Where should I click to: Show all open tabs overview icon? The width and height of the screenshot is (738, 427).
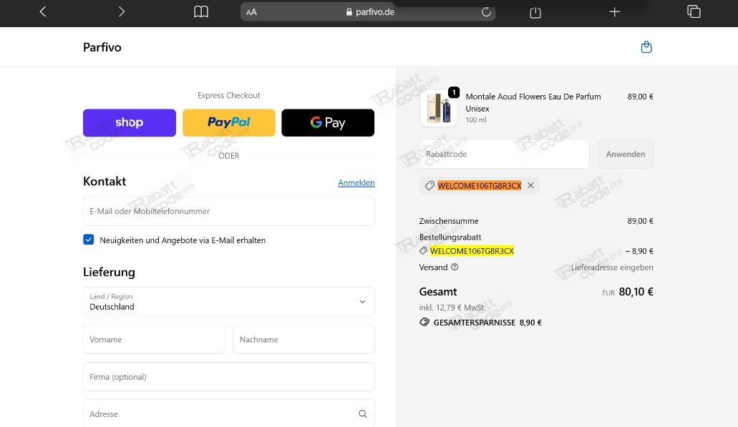coord(694,11)
